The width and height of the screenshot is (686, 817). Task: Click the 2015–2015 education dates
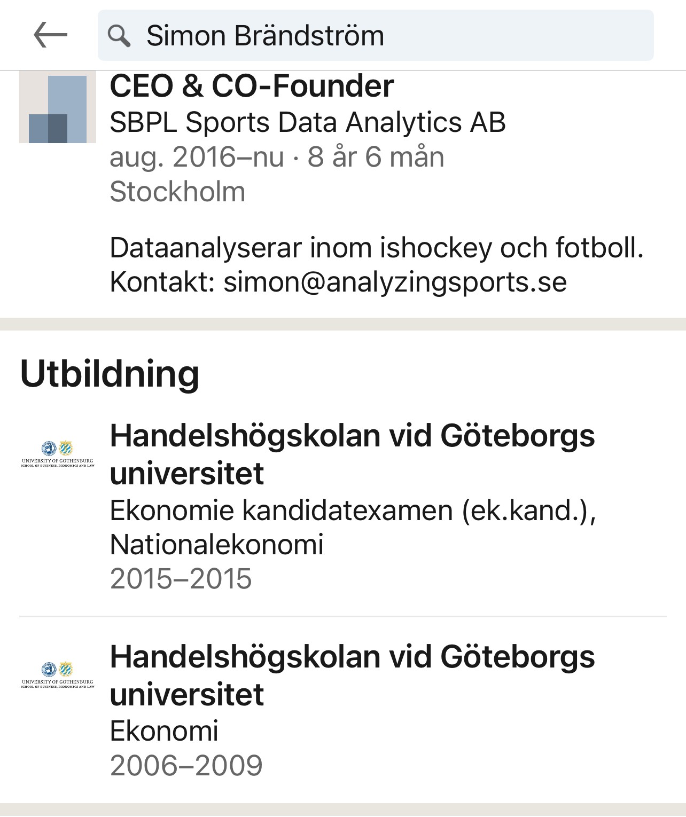coord(181,579)
